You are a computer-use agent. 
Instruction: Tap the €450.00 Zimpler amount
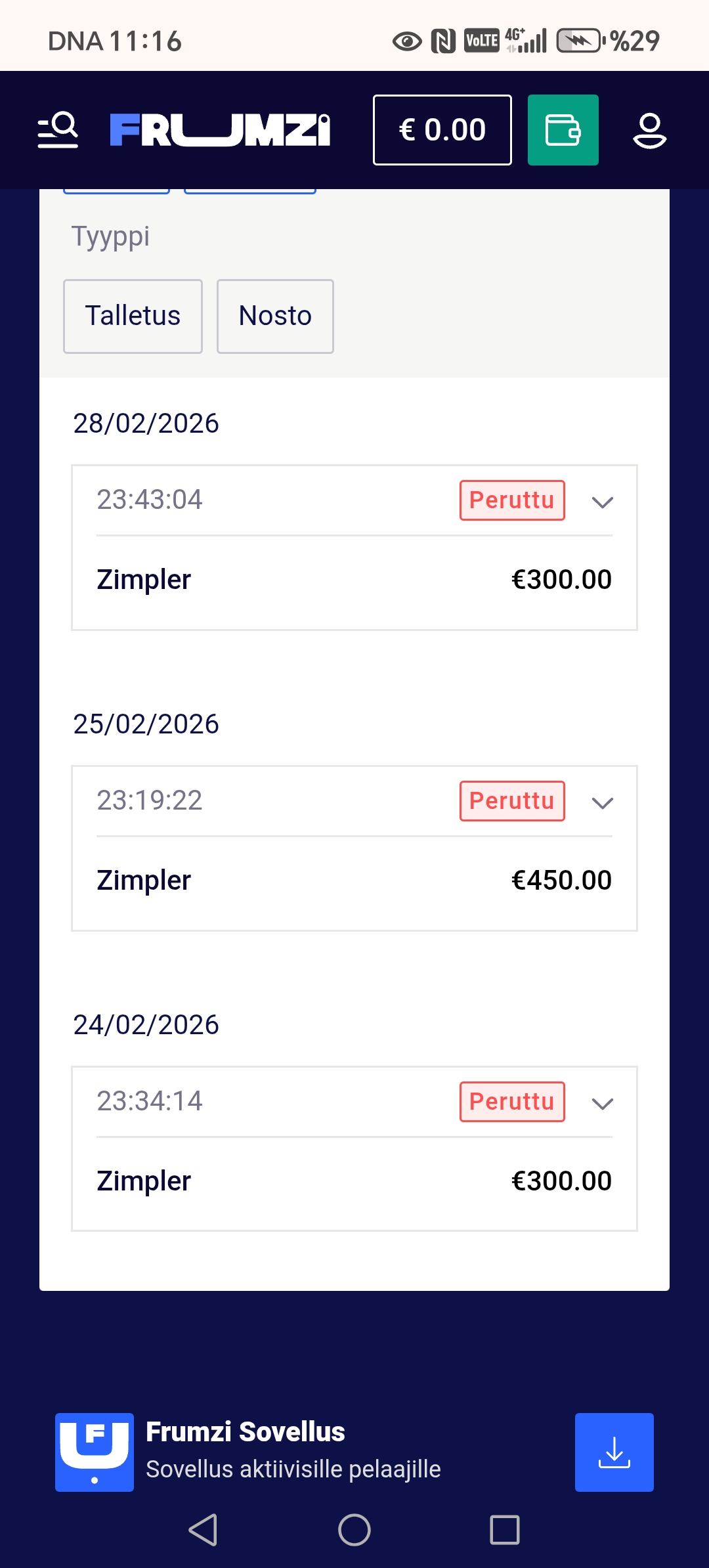pos(561,880)
